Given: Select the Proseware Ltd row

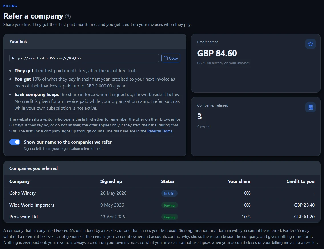Looking at the screenshot, I should [x=162, y=217].
